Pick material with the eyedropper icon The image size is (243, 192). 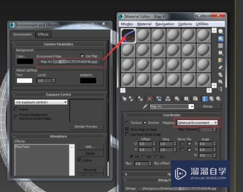point(145,107)
